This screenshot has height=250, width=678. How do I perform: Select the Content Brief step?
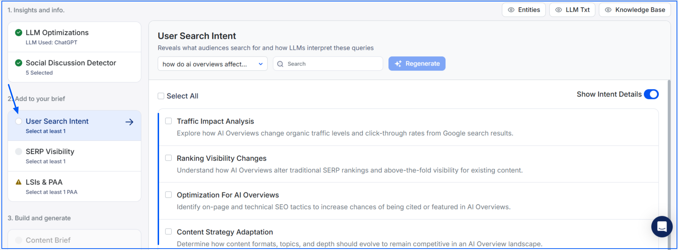(75, 239)
